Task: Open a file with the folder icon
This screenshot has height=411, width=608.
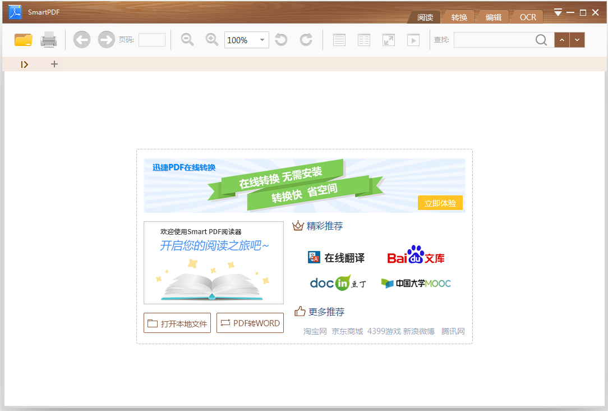Action: (x=23, y=40)
